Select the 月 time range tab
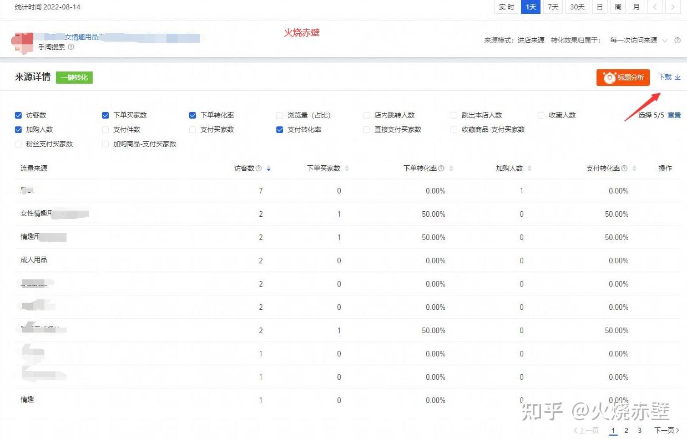The width and height of the screenshot is (687, 439). pyautogui.click(x=636, y=7)
